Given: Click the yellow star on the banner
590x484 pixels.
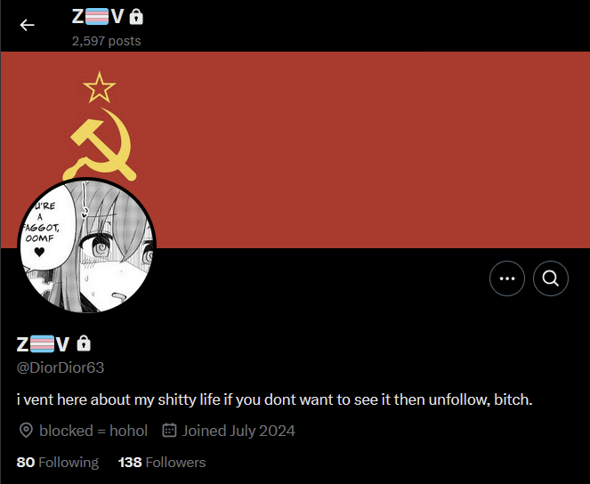Looking at the screenshot, I should tap(100, 87).
